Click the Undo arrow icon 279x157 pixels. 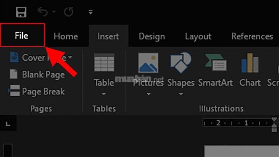tap(43, 12)
